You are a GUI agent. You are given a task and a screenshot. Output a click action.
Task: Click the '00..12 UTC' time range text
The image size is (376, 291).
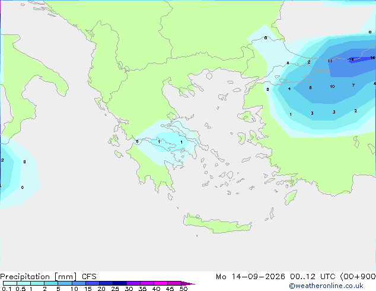[313, 277]
